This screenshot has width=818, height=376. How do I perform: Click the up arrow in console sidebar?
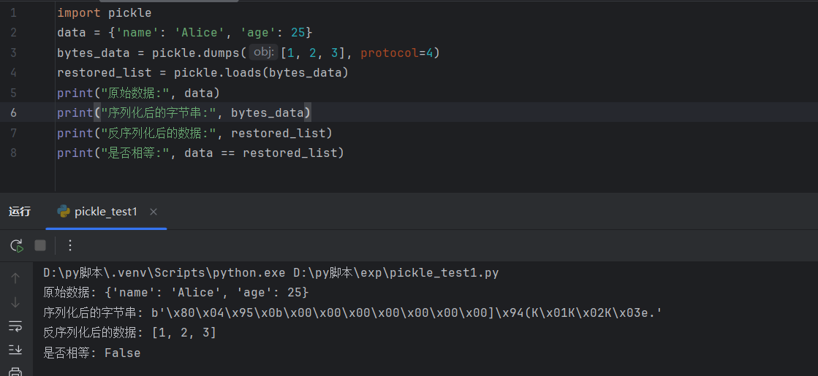click(15, 278)
